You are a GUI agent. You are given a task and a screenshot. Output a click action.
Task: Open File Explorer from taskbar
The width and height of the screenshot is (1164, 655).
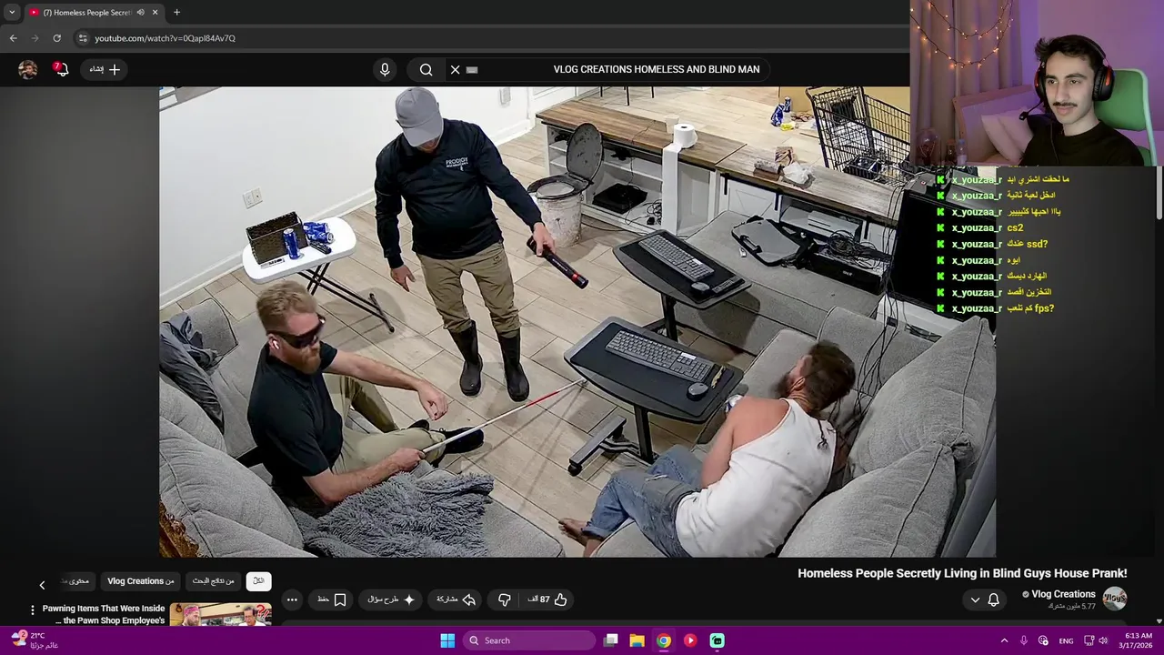pos(637,640)
